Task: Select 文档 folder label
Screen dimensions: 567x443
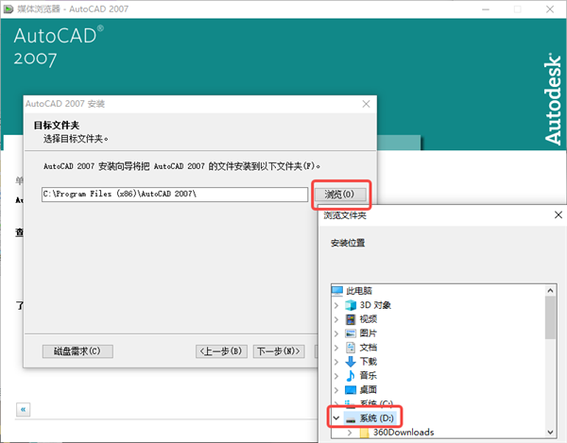Action: (369, 348)
